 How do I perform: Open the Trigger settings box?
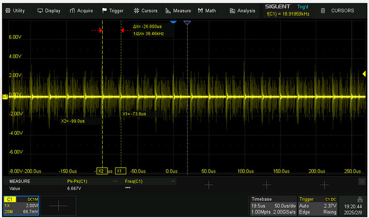pos(318,206)
